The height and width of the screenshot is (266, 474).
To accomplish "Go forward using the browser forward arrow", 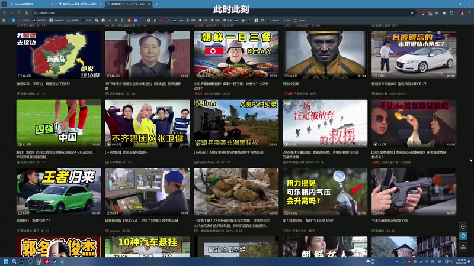I will click(12, 12).
